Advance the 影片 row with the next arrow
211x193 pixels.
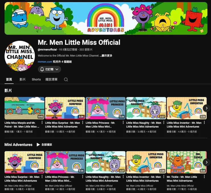pos(206,108)
